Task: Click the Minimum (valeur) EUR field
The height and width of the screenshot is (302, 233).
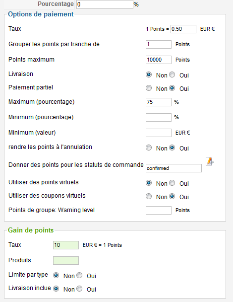Action: [159, 133]
